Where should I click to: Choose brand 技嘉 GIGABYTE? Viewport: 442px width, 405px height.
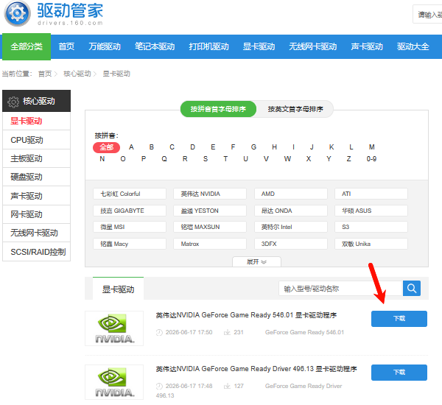tap(130, 211)
